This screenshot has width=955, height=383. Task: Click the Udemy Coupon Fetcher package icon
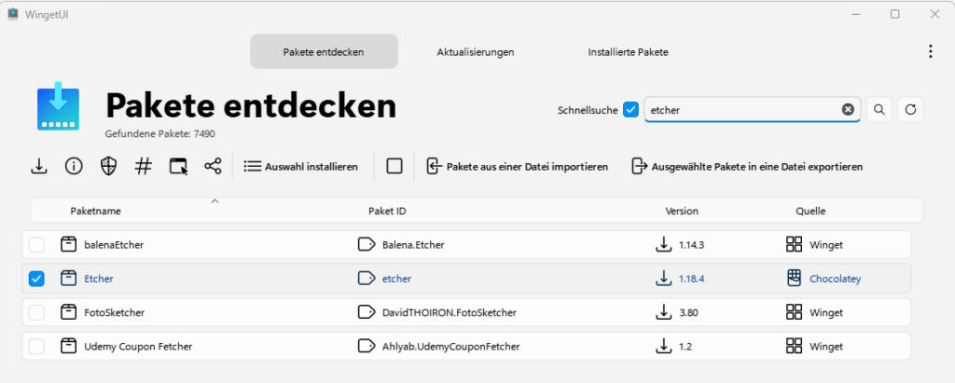68,347
